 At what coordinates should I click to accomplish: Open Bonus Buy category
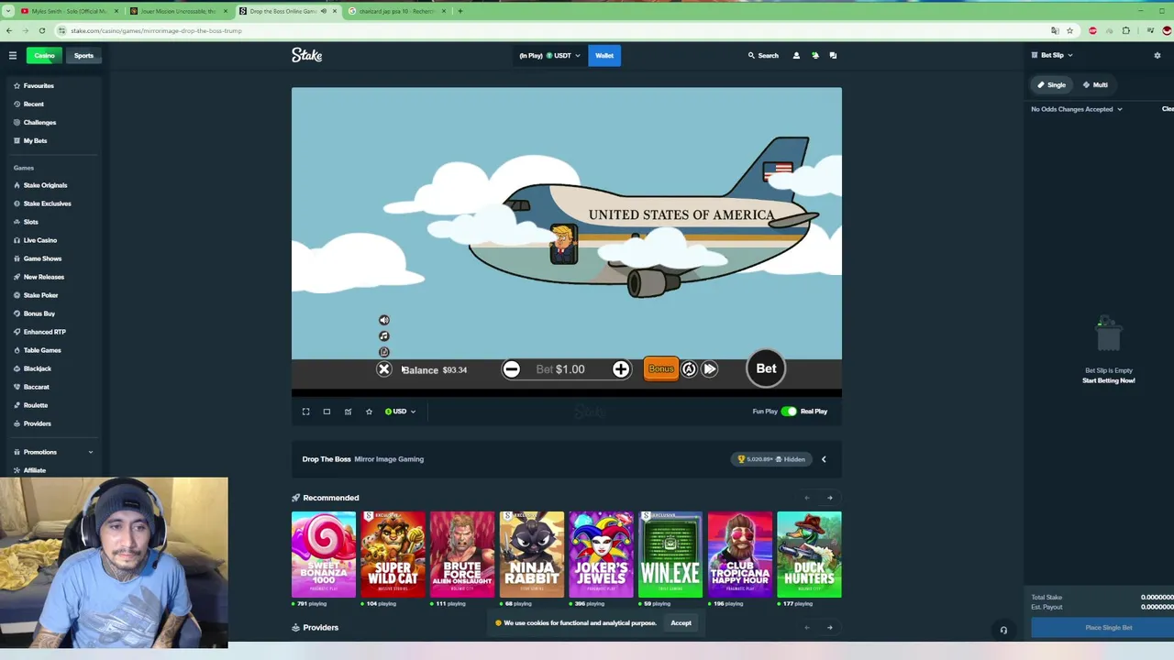point(39,313)
